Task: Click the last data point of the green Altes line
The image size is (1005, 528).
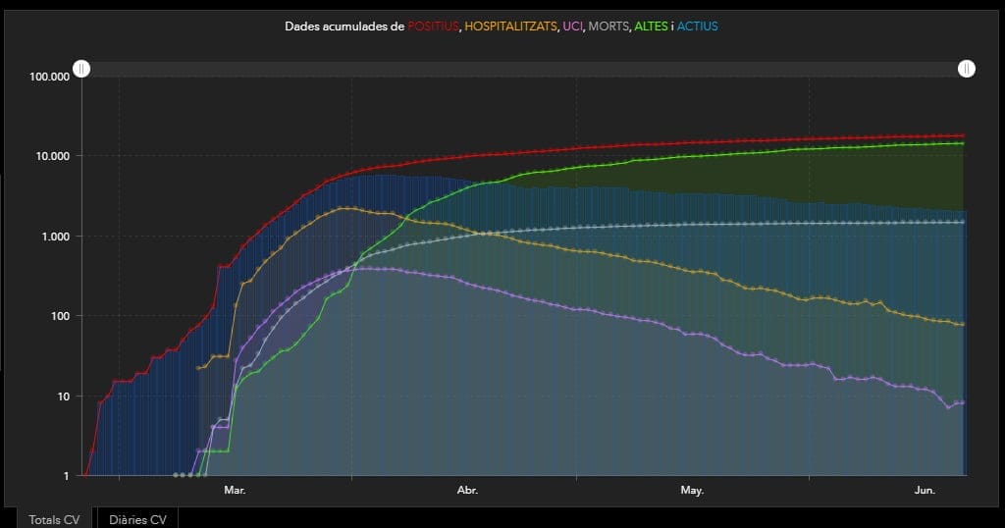Action: point(963,143)
